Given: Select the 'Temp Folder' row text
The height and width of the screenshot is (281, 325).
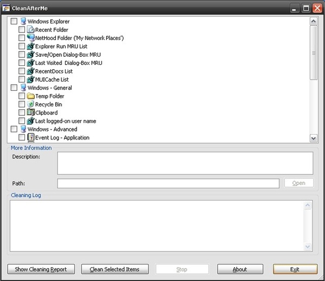Looking at the screenshot, I should pyautogui.click(x=50, y=96).
